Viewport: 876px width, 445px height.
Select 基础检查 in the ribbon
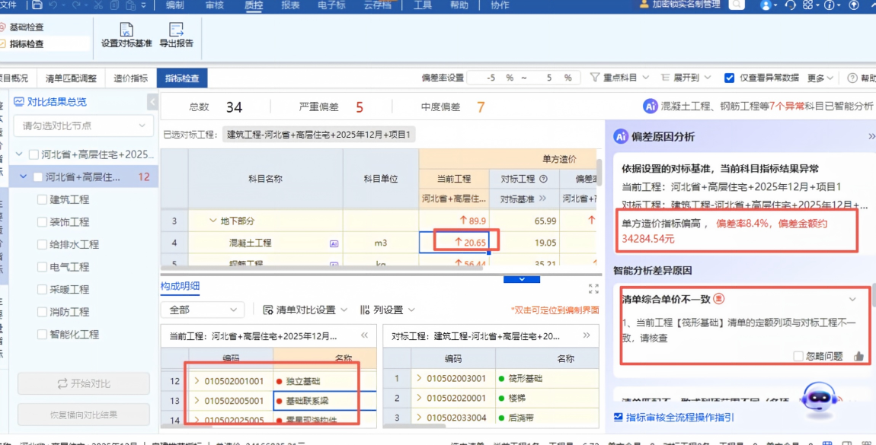click(x=26, y=27)
